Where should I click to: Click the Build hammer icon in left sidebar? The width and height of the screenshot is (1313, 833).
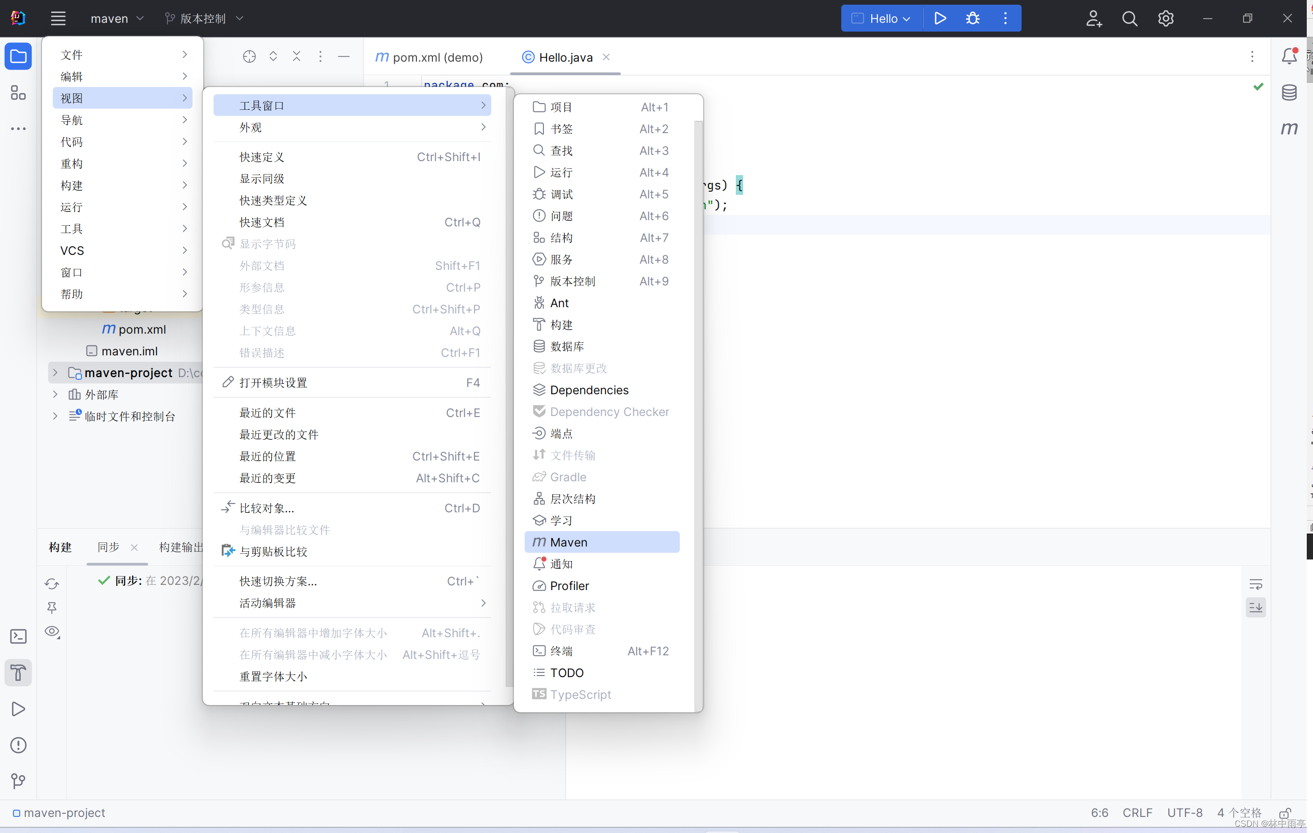point(19,673)
